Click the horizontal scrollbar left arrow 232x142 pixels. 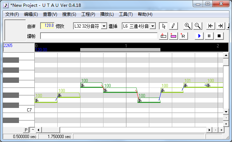(x=38, y=130)
